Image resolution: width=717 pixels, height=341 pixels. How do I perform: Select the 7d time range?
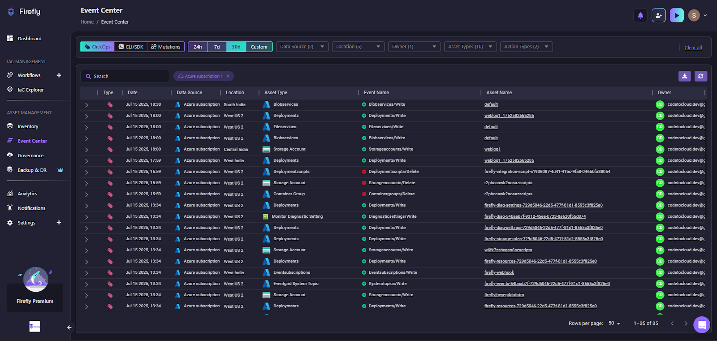(217, 47)
